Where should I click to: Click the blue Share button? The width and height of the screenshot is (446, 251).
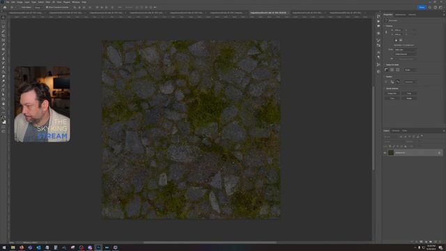[422, 8]
